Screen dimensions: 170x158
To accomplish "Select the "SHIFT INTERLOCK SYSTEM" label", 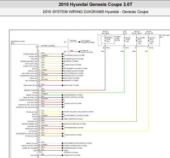I will point(74,73).
